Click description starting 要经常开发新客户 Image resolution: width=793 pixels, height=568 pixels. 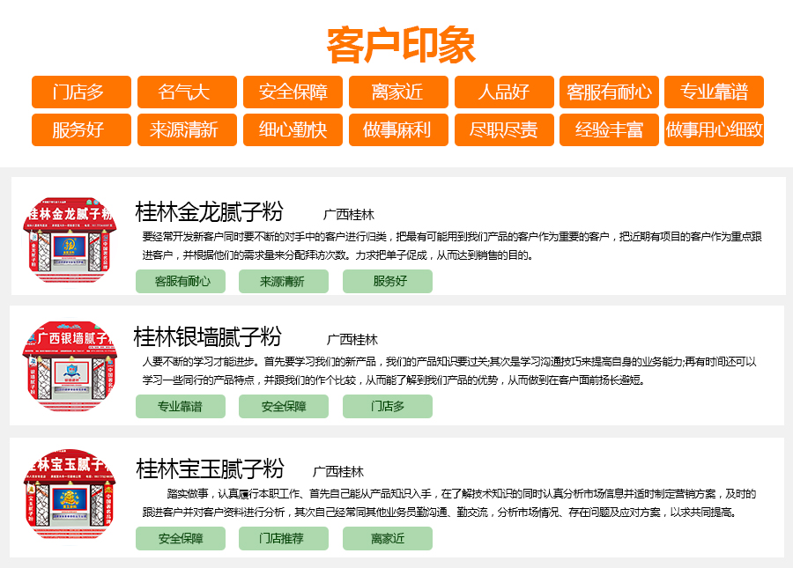pos(452,246)
